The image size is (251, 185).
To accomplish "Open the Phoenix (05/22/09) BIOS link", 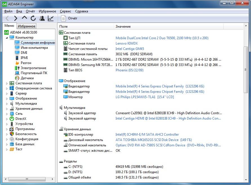I will click(x=129, y=70).
